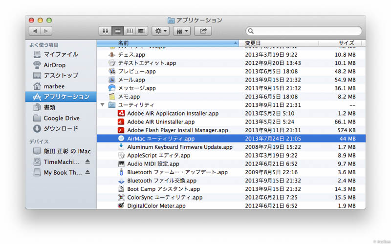This screenshot has width=391, height=244.
Task: Open Google Drive in the sidebar
Action: tap(61, 118)
